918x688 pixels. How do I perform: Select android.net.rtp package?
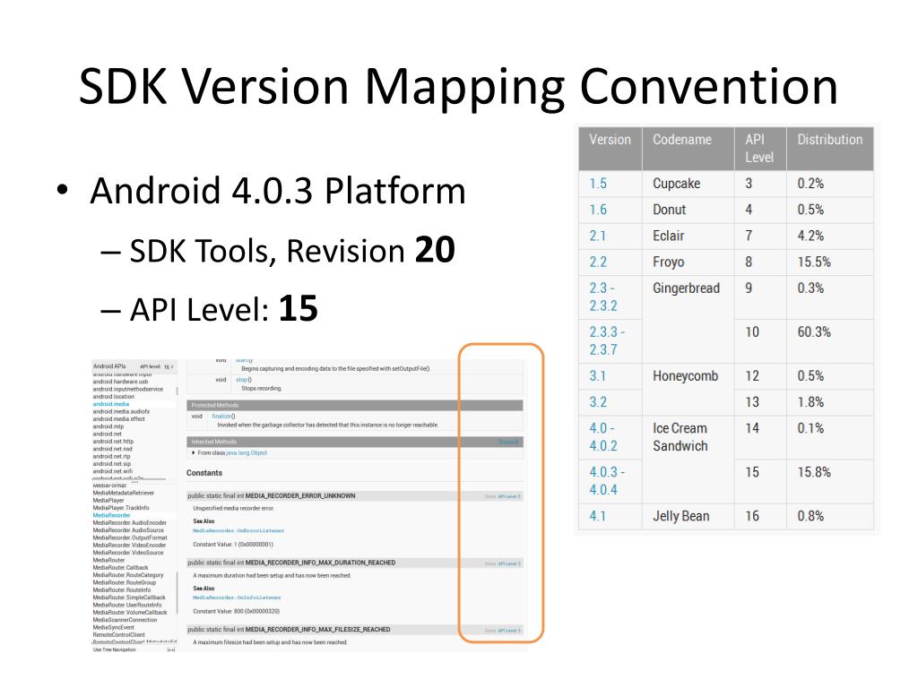tap(111, 456)
